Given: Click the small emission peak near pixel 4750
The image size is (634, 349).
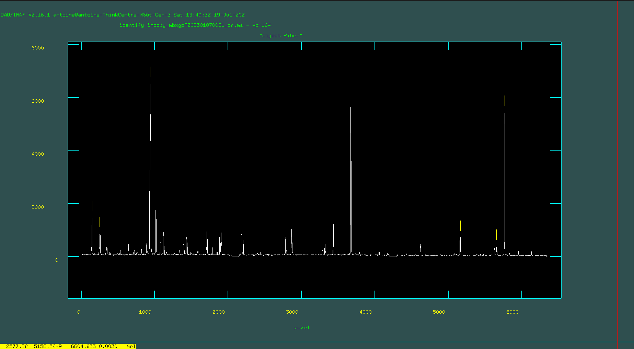Looking at the screenshot, I should point(420,250).
